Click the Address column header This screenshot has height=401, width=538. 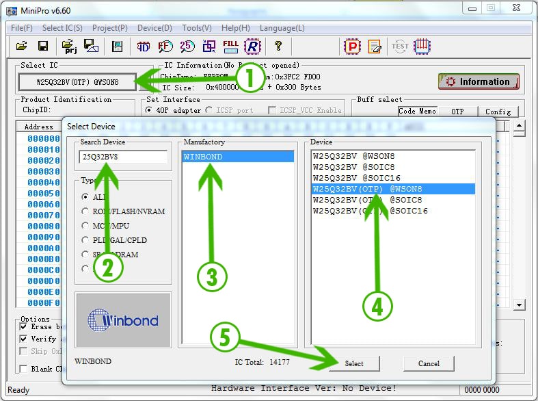39,127
